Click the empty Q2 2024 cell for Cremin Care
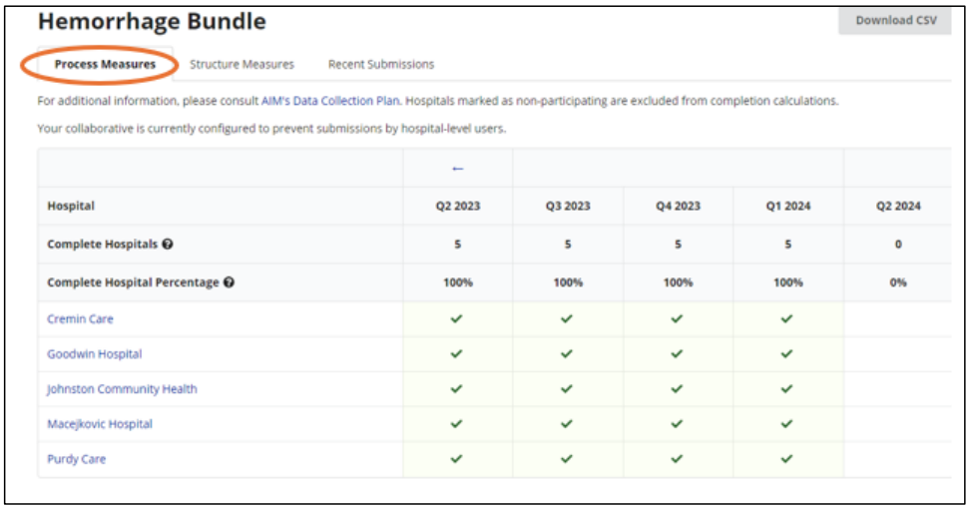 pos(897,319)
